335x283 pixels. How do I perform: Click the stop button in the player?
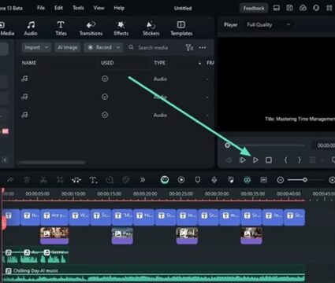click(269, 160)
